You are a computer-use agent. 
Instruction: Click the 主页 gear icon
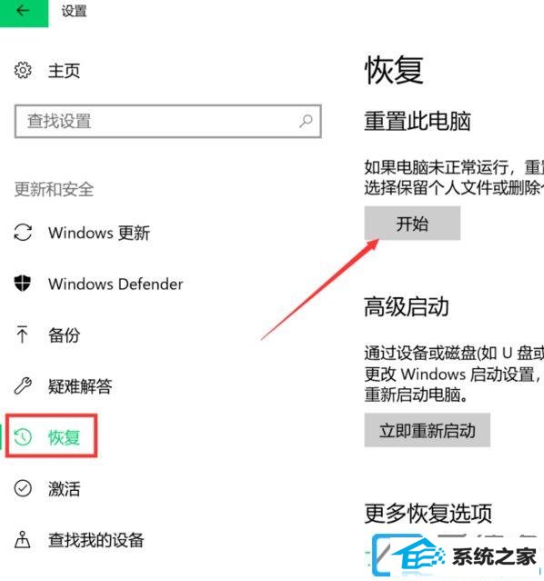point(23,70)
